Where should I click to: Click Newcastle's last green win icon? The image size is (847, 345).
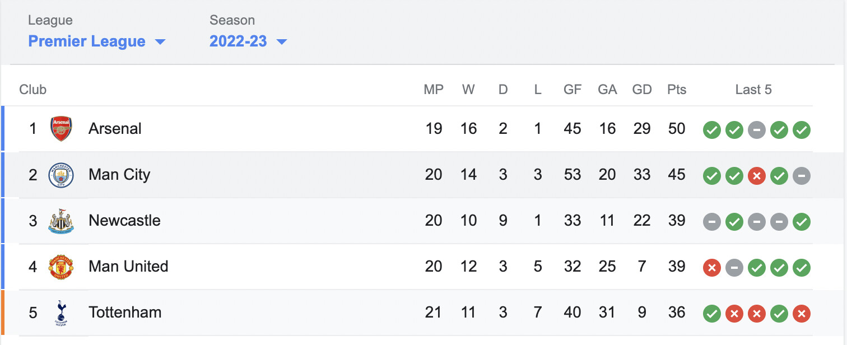pos(802,222)
